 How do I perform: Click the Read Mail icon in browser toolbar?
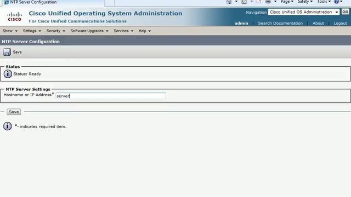pos(258,2)
